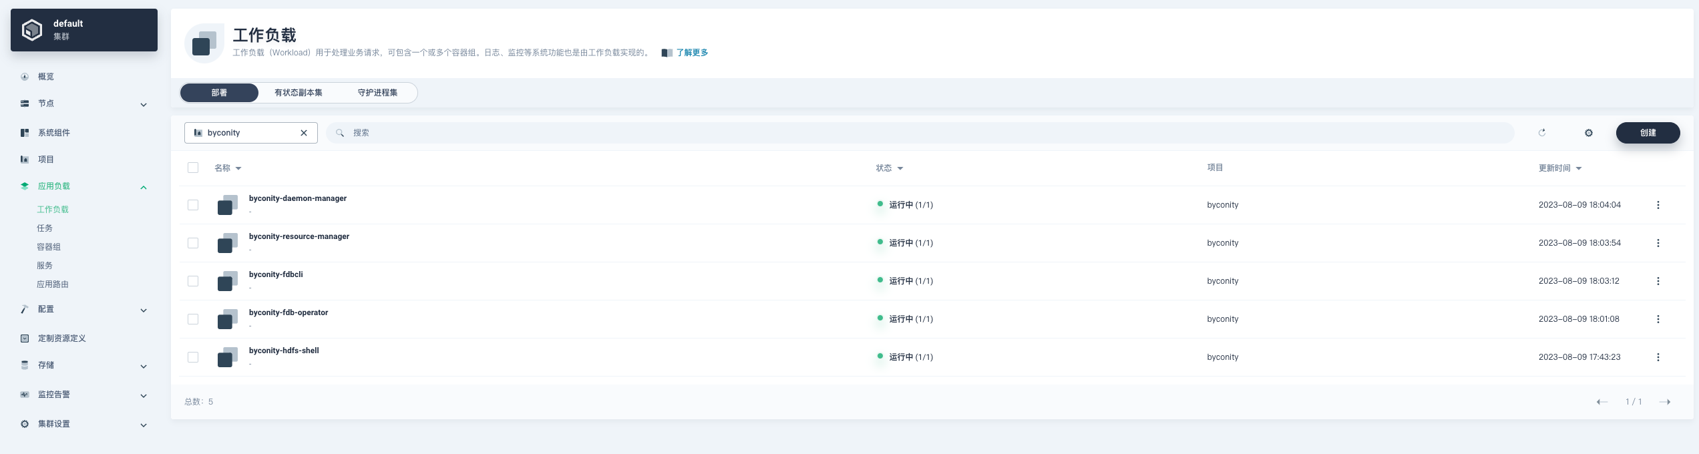This screenshot has width=1699, height=454.
Task: Collapse the 应用负载 sidebar section
Action: [x=143, y=187]
